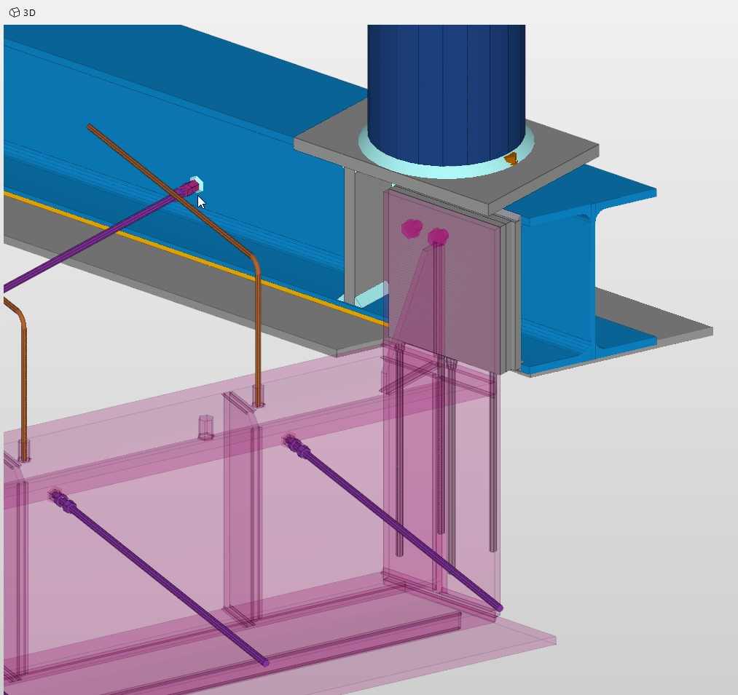Pick the left magenta bolt head on the end plate
Image resolution: width=738 pixels, height=695 pixels.
pos(412,229)
